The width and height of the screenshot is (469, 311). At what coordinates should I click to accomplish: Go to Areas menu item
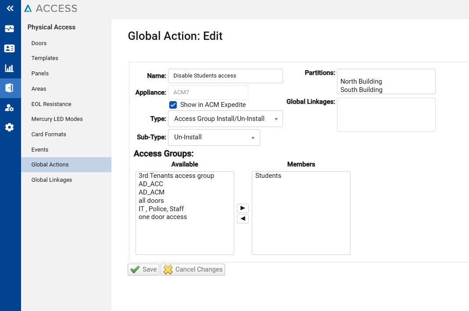[39, 89]
